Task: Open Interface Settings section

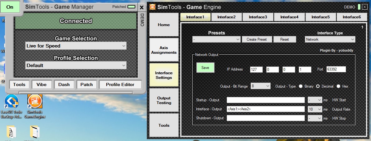Action: point(164,75)
